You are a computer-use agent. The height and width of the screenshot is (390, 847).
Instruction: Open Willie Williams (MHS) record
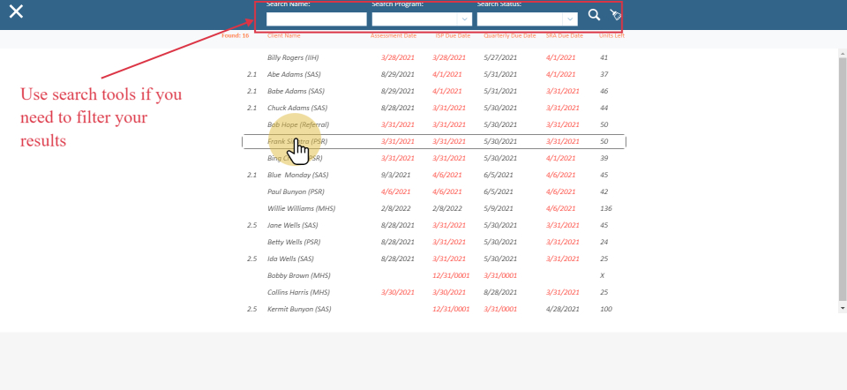(x=298, y=208)
